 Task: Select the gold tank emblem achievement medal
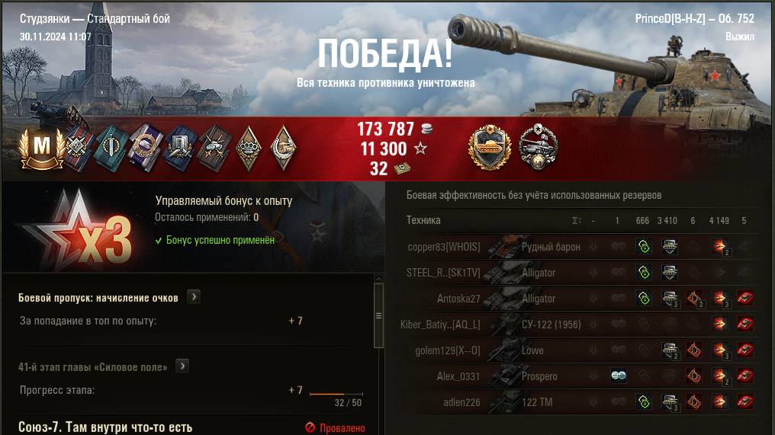click(489, 147)
